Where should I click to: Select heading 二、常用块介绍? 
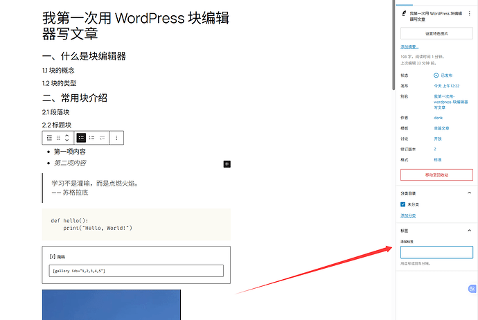pos(75,98)
